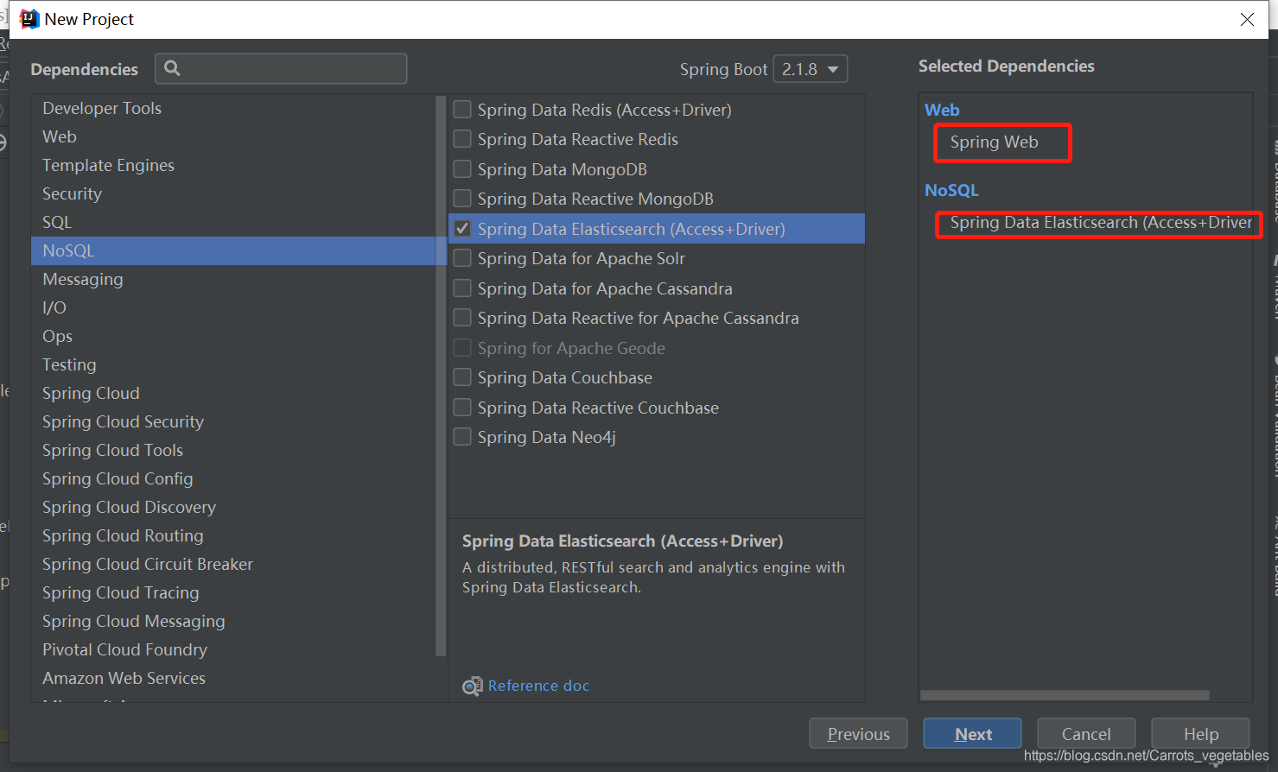Select Spring Cloud Messaging category

tap(233, 621)
